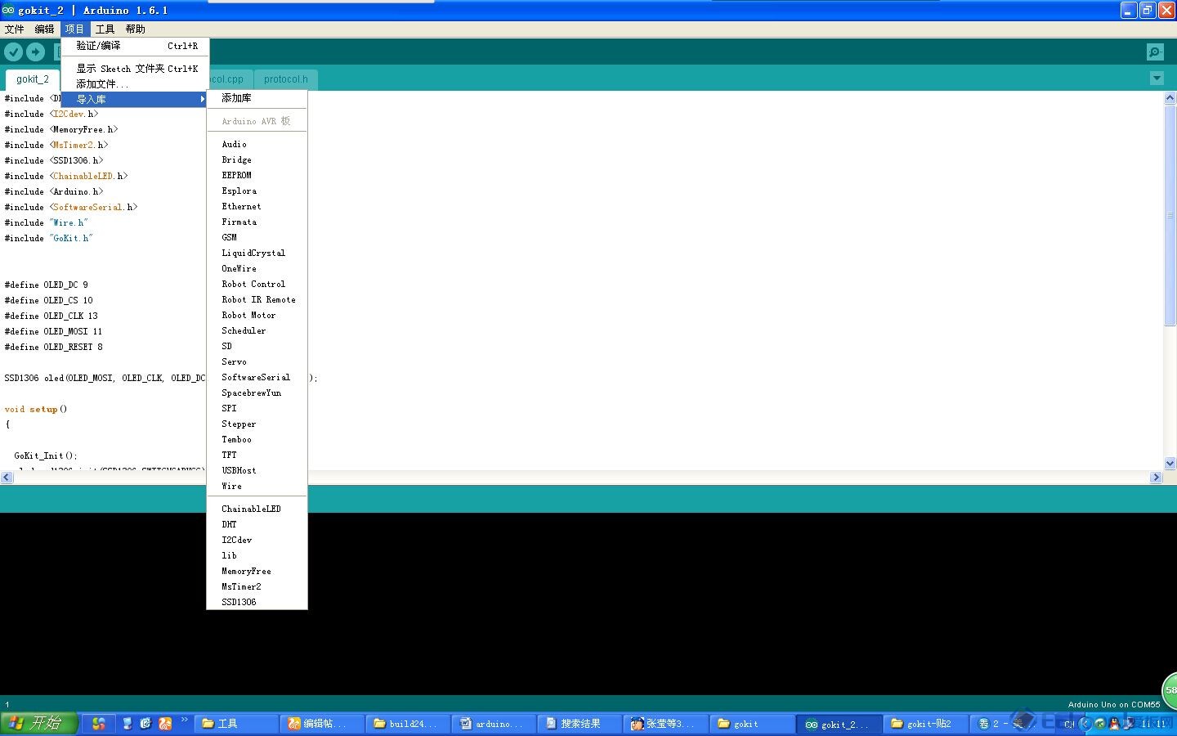
Task: Import the OneWire library
Action: tap(257, 268)
